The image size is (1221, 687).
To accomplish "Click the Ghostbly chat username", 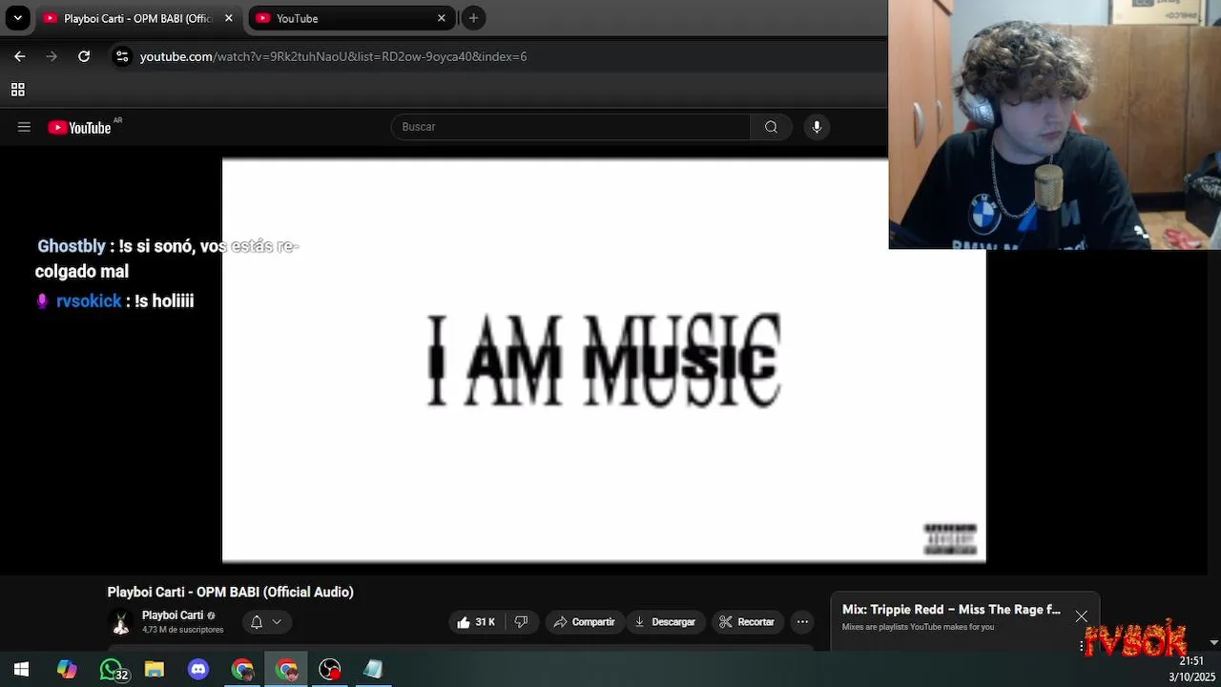I will tap(72, 246).
